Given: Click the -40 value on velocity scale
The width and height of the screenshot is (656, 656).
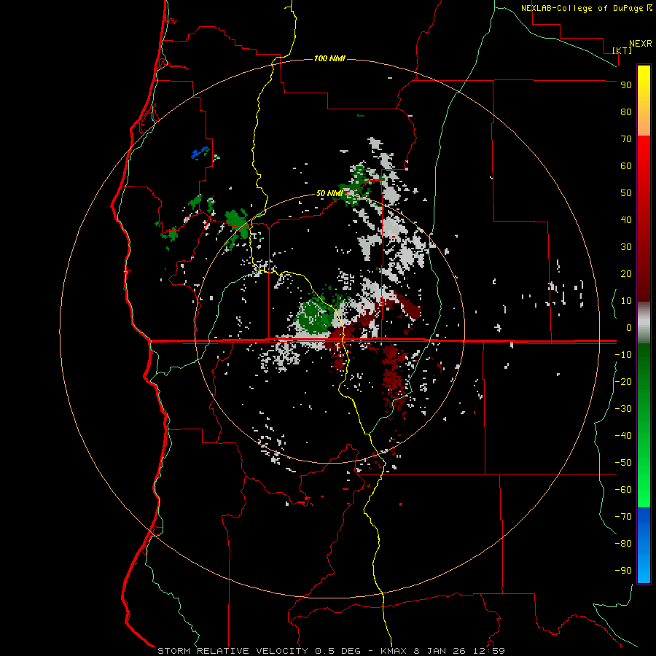Looking at the screenshot, I should (623, 436).
